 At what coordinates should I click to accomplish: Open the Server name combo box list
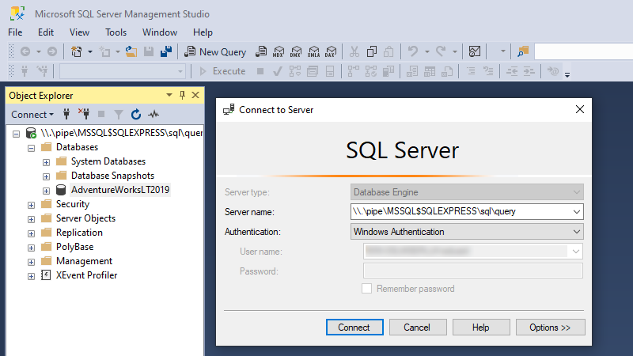pos(576,211)
